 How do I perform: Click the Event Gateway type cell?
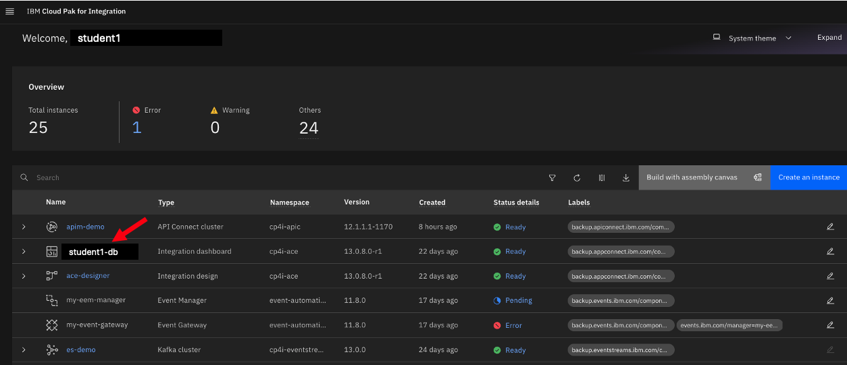point(181,325)
